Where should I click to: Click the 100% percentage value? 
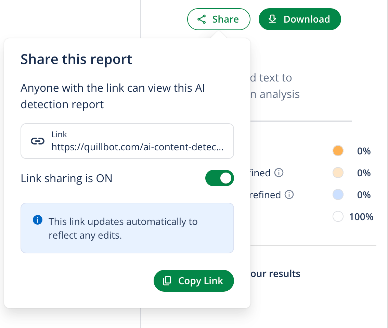click(361, 217)
